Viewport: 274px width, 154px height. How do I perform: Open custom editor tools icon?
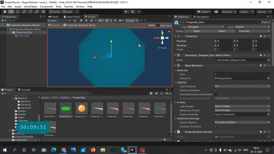pyautogui.click(x=43, y=12)
